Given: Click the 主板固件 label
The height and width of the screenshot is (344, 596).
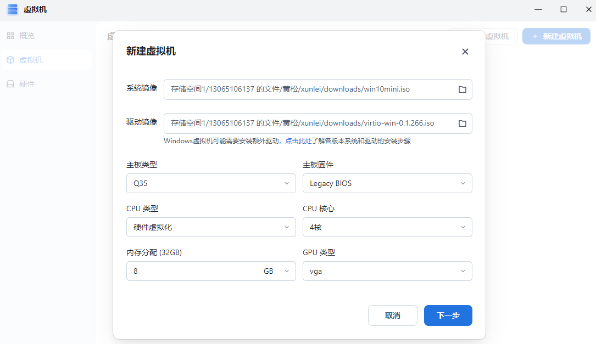Looking at the screenshot, I should coord(318,165).
